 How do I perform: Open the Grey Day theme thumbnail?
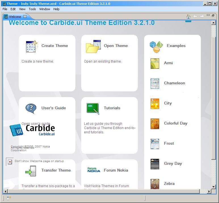[x=155, y=164]
